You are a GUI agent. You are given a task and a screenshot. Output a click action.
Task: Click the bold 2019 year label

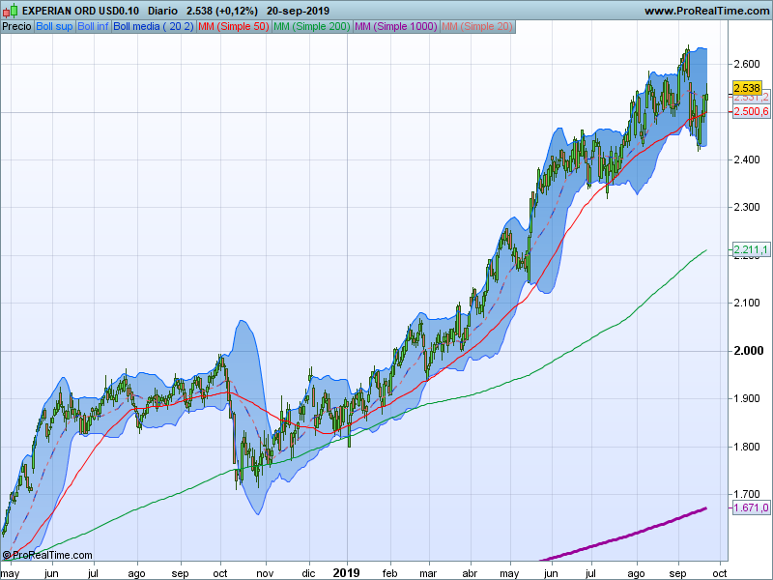347,572
